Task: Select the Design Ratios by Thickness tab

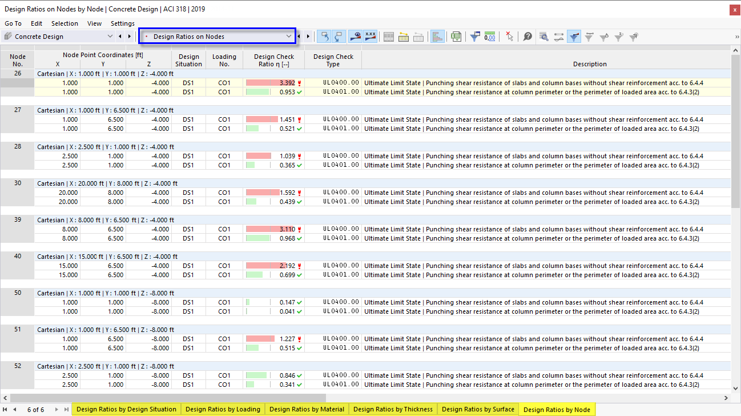Action: (393, 409)
